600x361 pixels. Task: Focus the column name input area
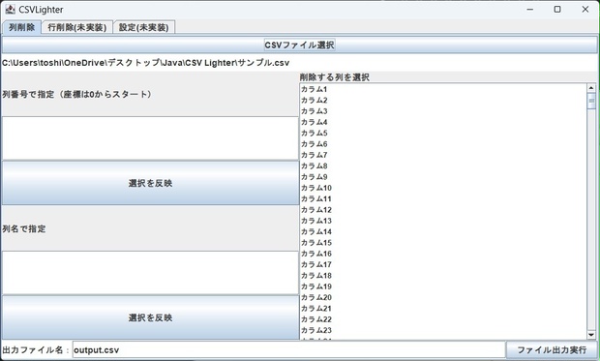pos(150,273)
